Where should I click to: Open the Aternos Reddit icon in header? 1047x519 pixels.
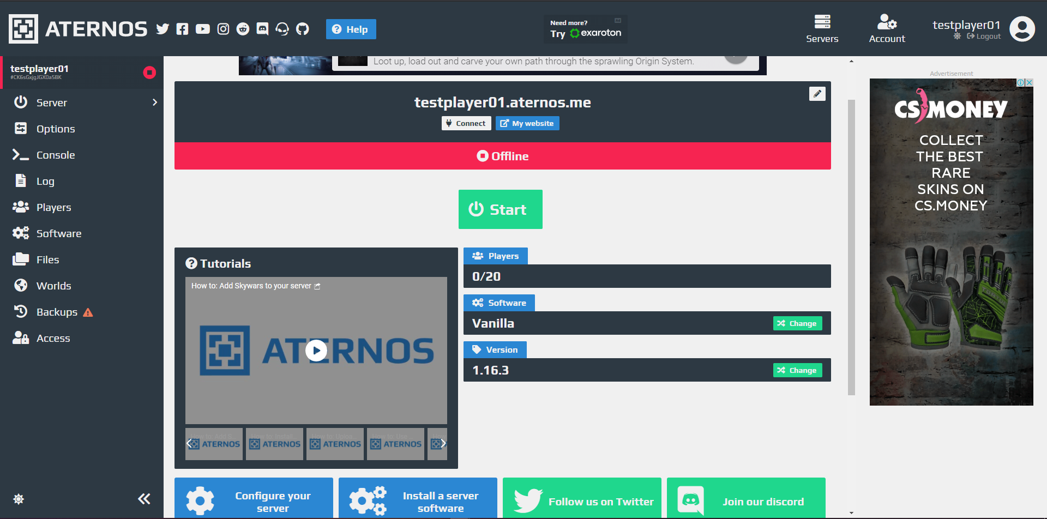(243, 29)
